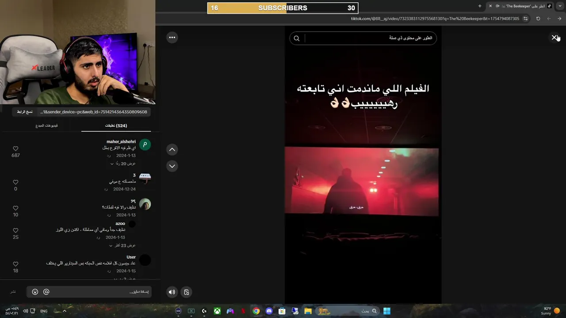
Task: Expand 23 more replies under azoo
Action: coord(123,246)
